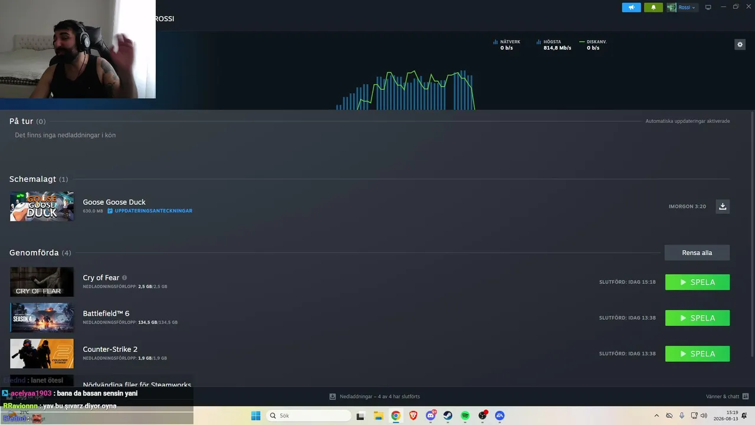The height and width of the screenshot is (425, 755).
Task: Select the Battlefield™ 6 title
Action: (x=106, y=313)
